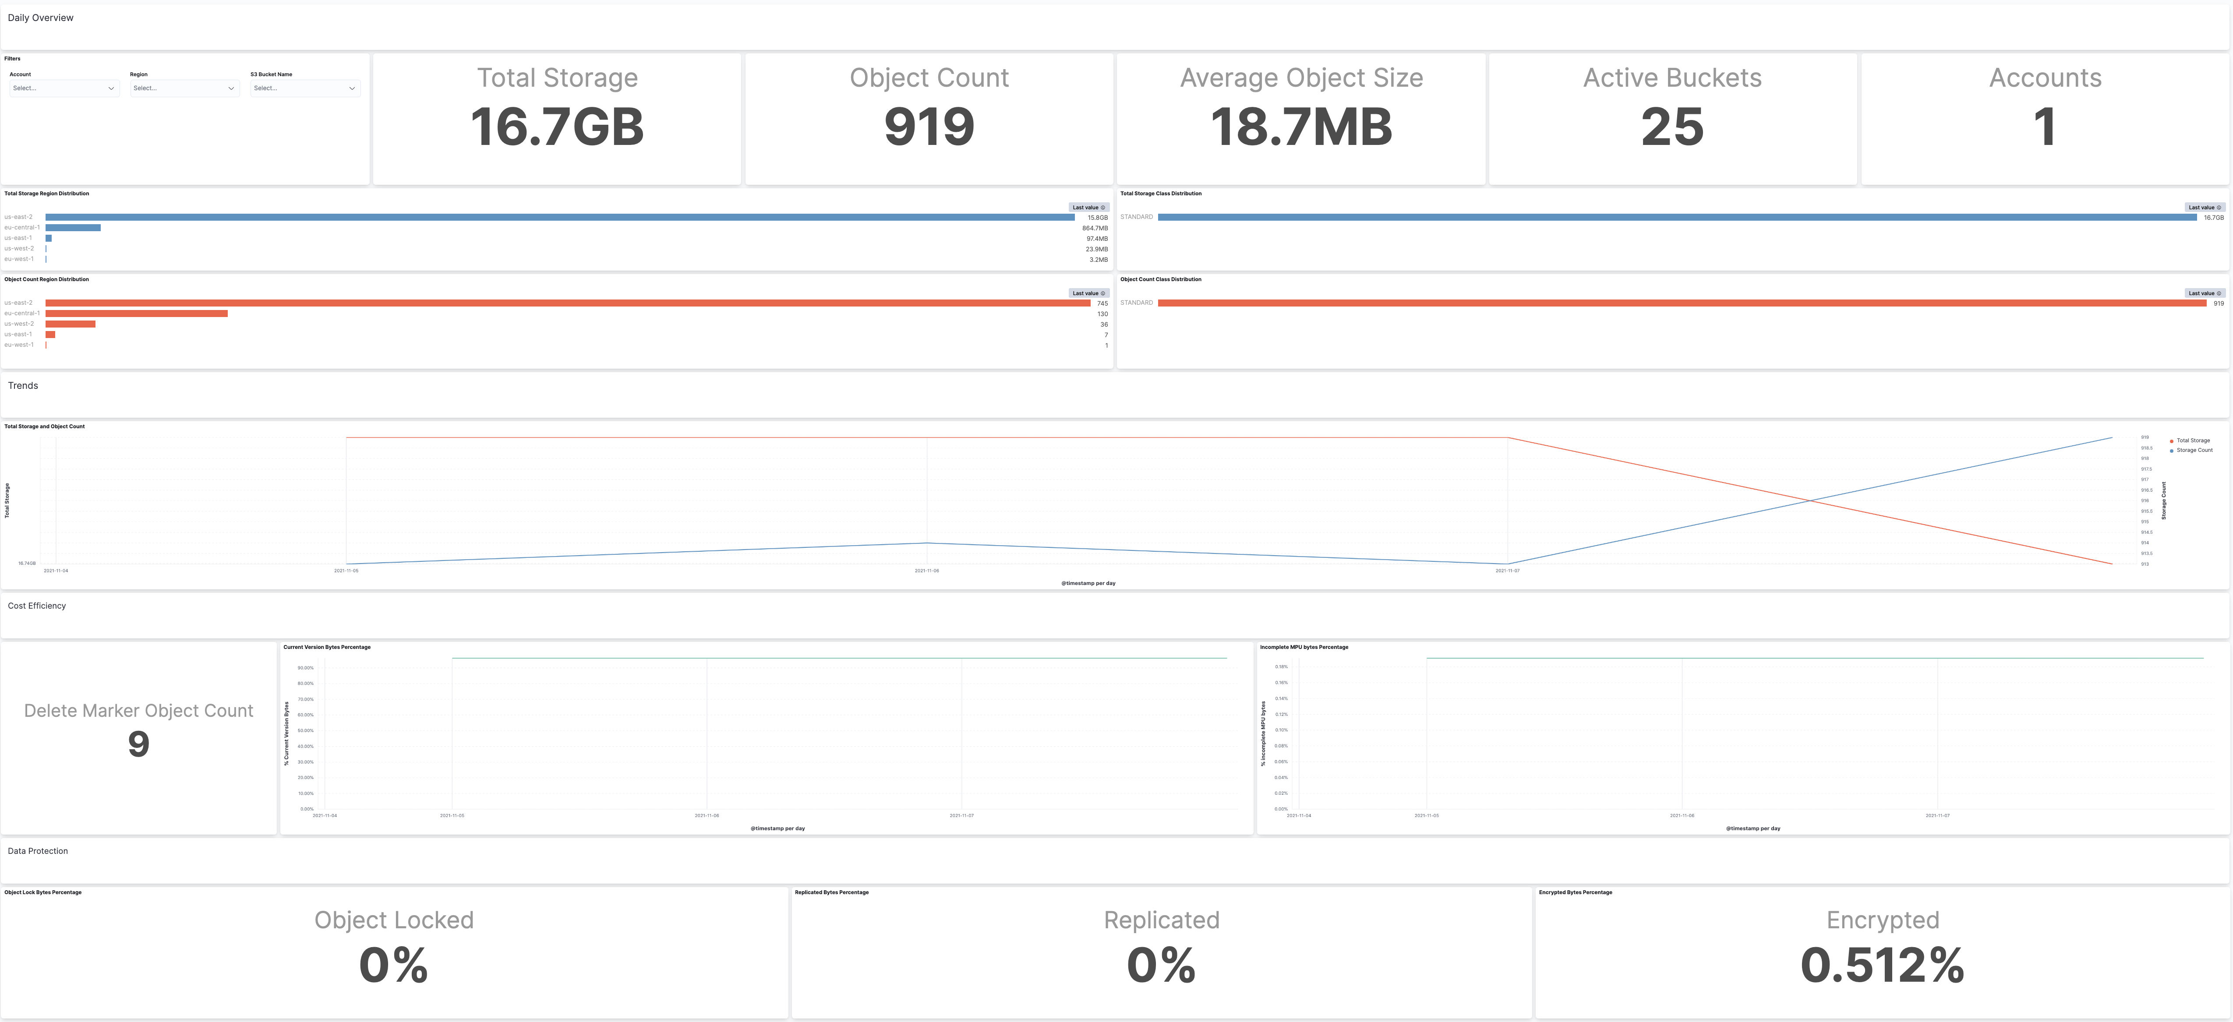Click the Total Storage 16.7GB metric
Viewport: 2233px width, 1022px height.
pos(558,127)
